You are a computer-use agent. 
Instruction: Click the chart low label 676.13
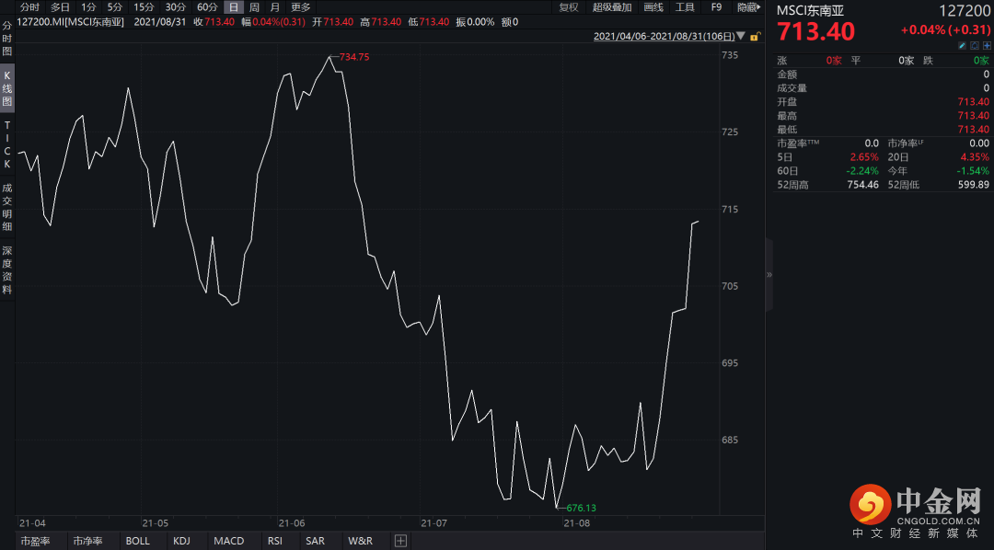coord(582,509)
